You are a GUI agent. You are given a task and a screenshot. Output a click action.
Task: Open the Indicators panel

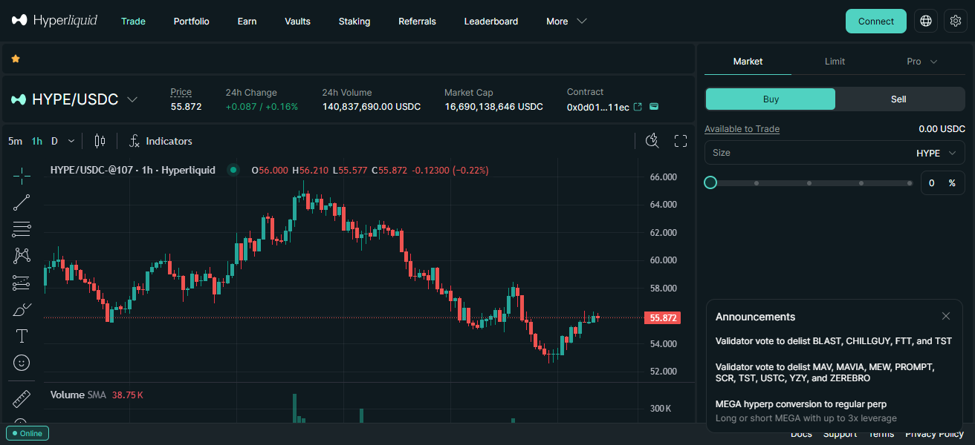coord(161,141)
